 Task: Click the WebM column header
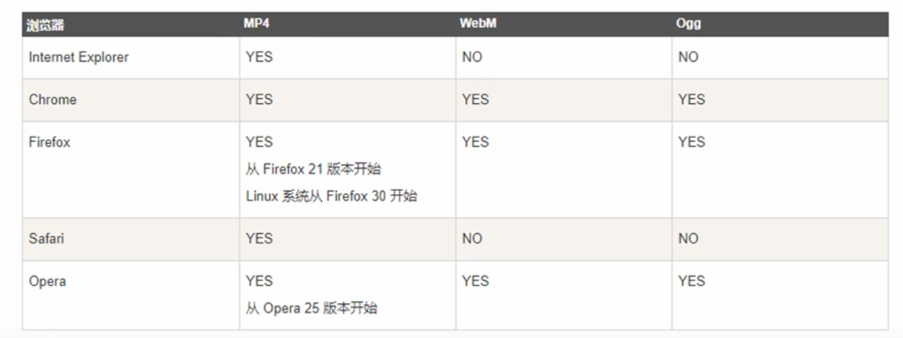(478, 24)
